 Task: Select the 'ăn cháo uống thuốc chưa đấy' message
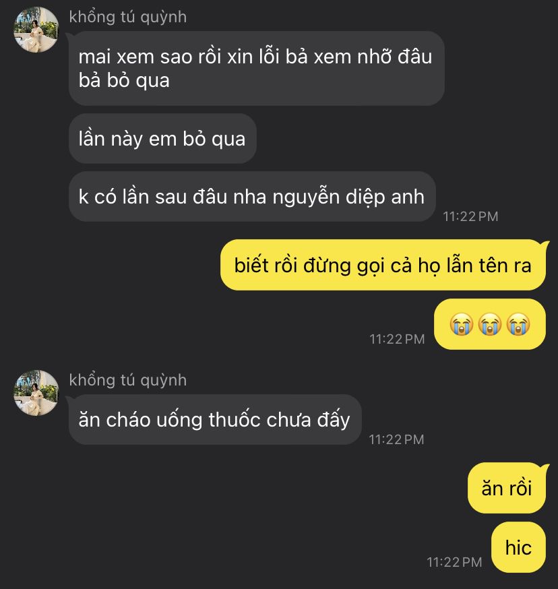215,420
